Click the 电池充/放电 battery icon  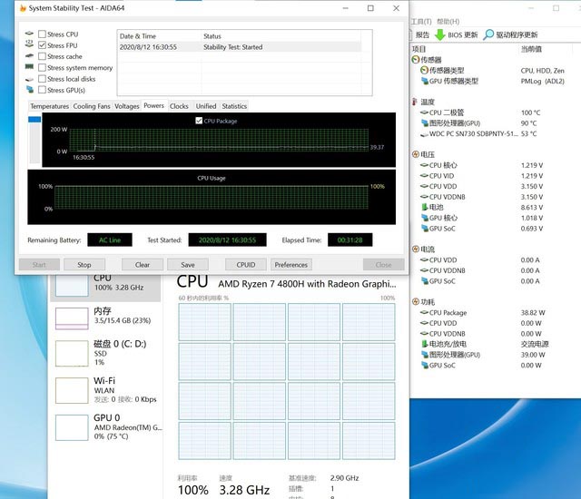click(425, 344)
